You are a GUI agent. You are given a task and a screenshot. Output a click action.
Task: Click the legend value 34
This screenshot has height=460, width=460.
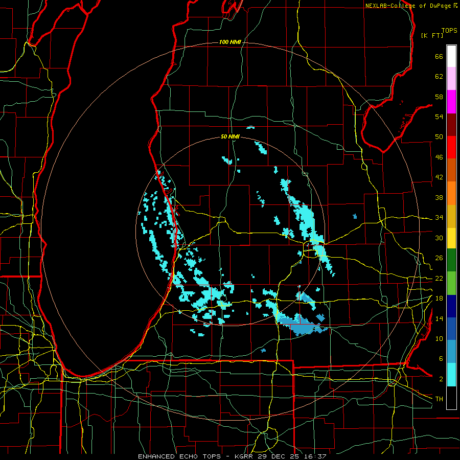tap(439, 218)
